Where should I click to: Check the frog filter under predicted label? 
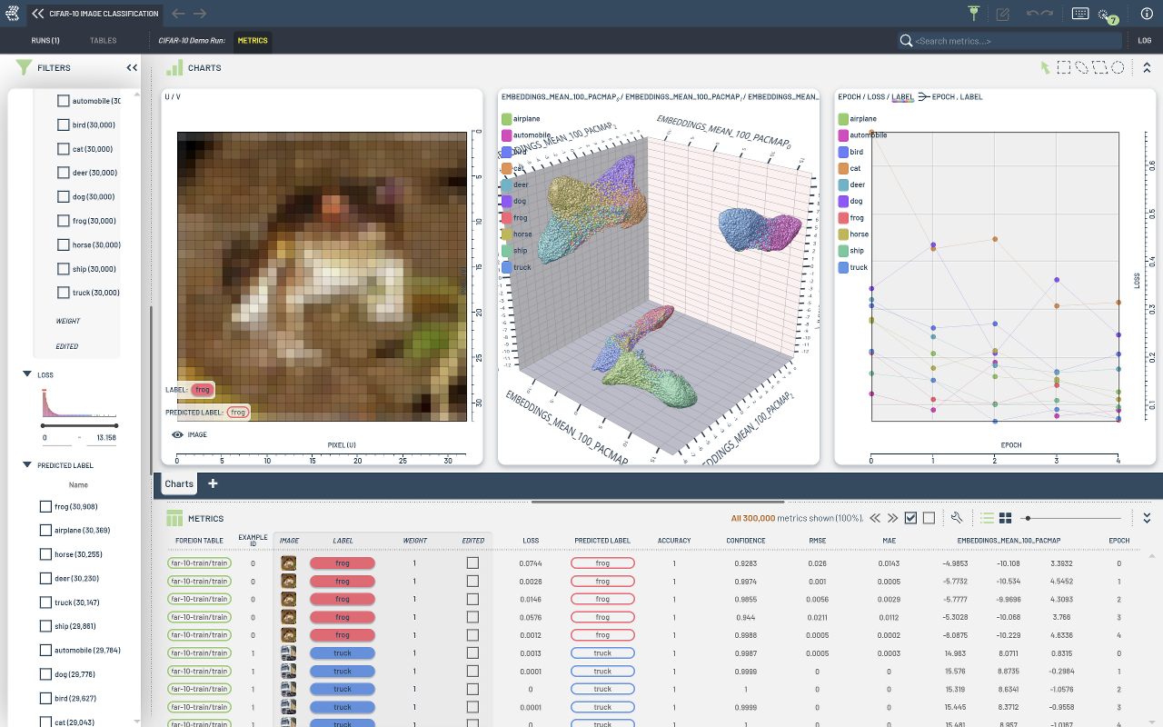click(45, 507)
